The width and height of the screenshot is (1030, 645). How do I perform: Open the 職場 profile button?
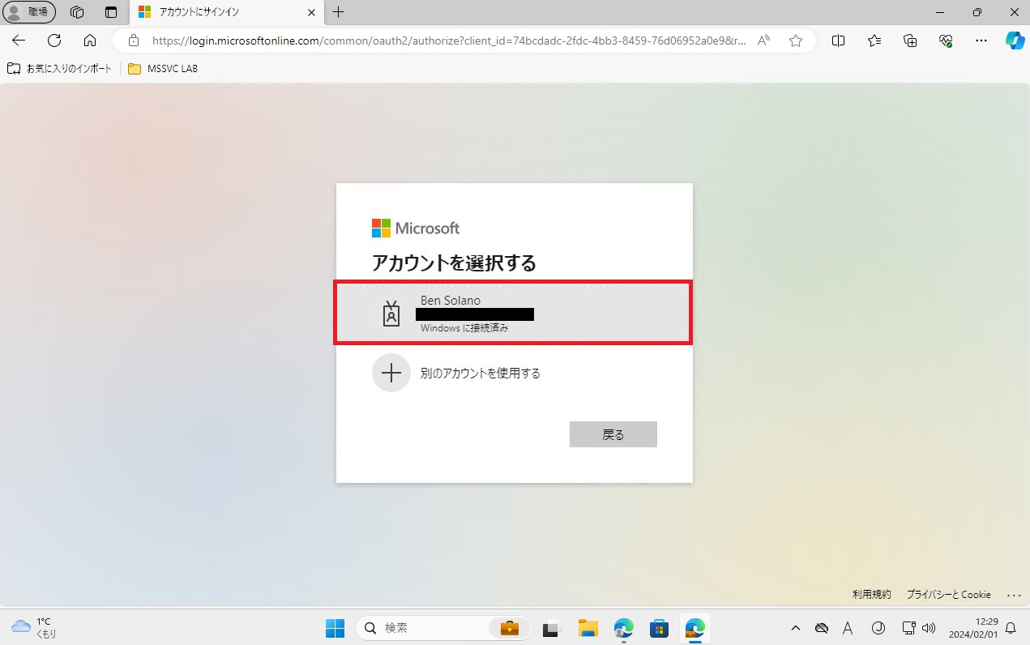point(30,12)
